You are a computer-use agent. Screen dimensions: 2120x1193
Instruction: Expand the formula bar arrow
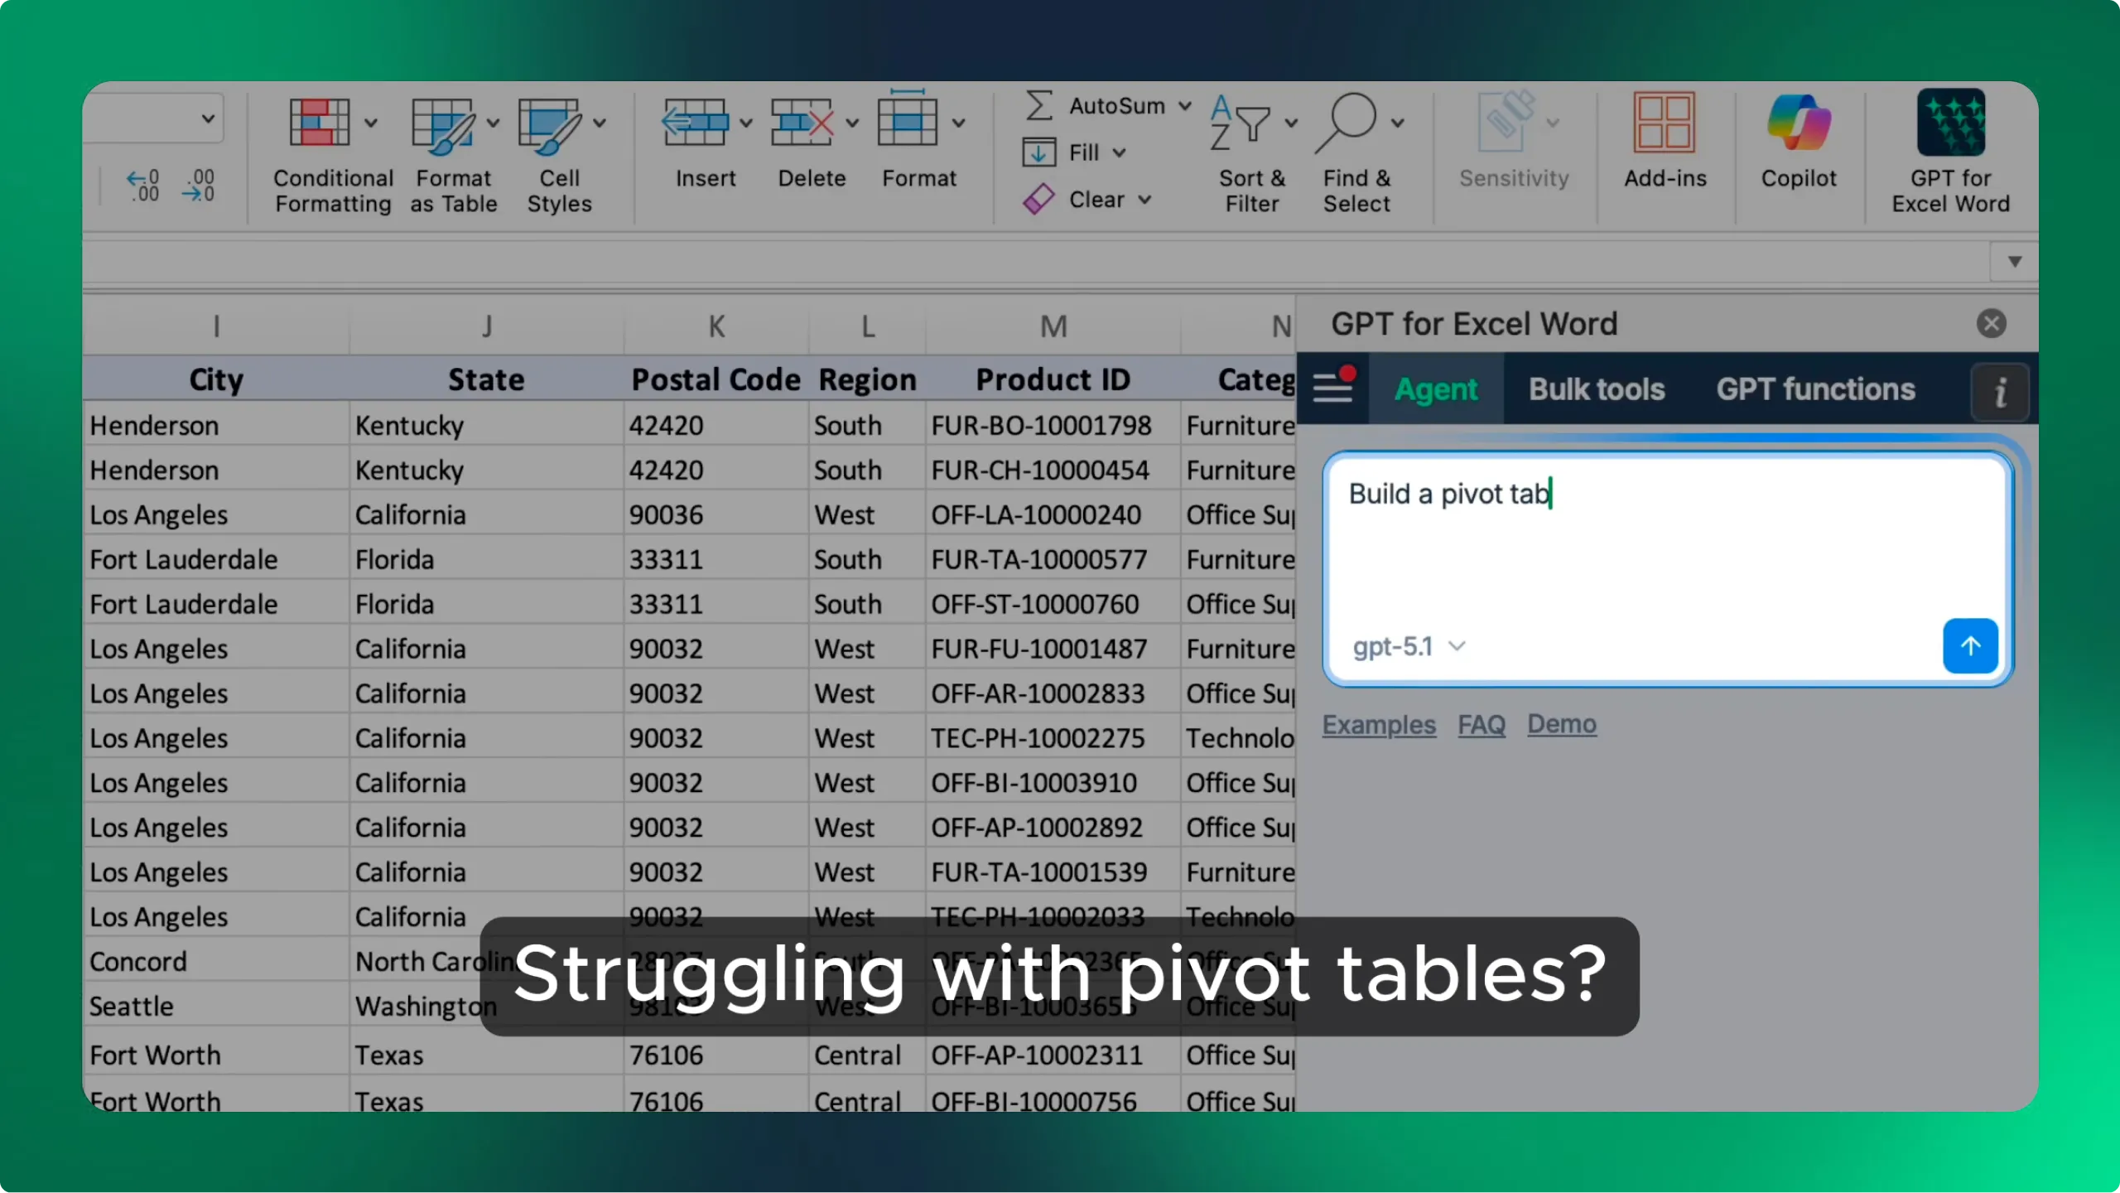click(x=2015, y=262)
